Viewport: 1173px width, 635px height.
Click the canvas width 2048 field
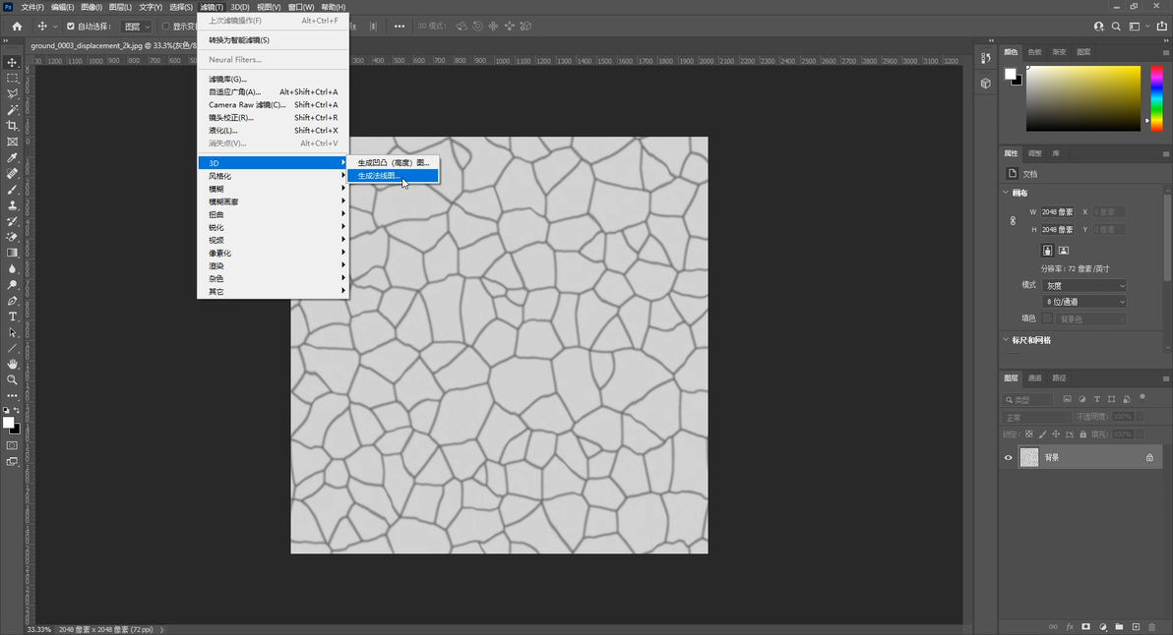tap(1059, 211)
